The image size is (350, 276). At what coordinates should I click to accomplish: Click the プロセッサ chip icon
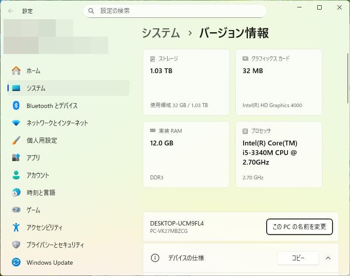[245, 131]
